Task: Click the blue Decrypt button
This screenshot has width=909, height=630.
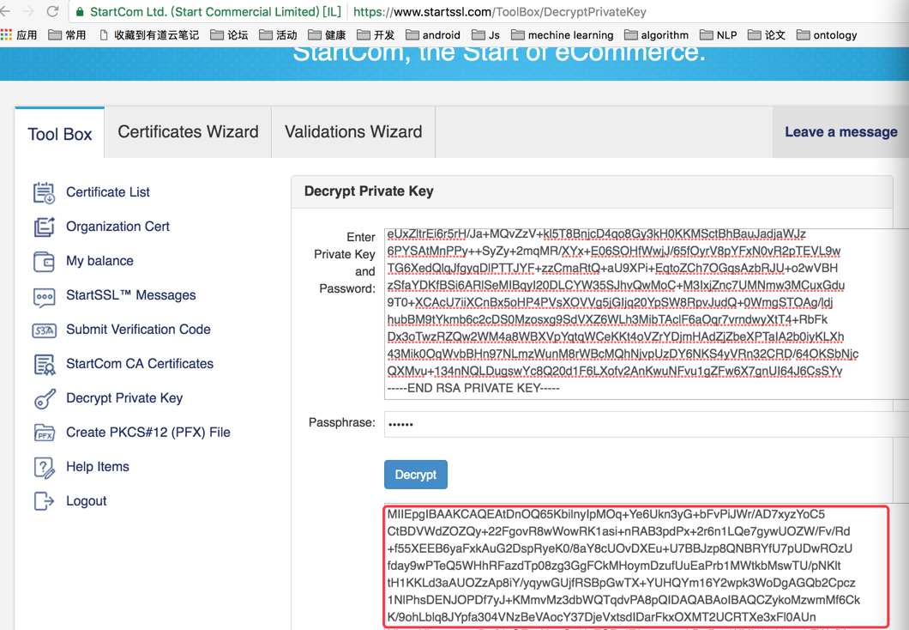Action: [x=416, y=475]
